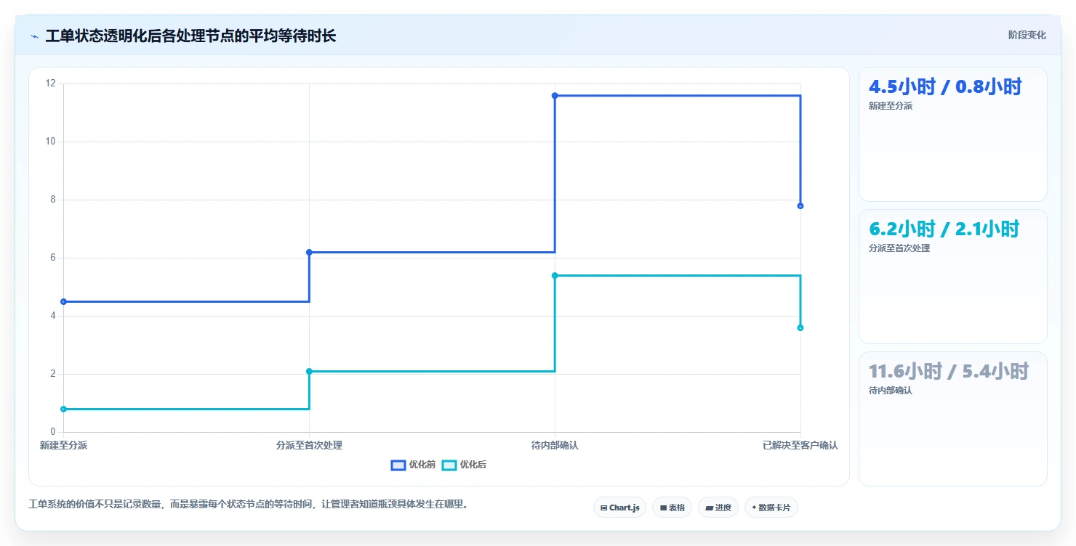
Task: Click the 待内部确认 x-axis label
Action: coord(555,445)
